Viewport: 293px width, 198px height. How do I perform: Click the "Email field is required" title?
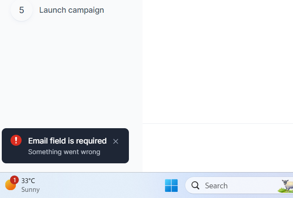click(x=67, y=141)
